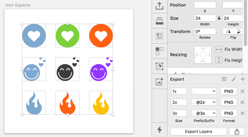Click the selection's top-left resize handle
This screenshot has height=137, width=248.
coord(22,24)
